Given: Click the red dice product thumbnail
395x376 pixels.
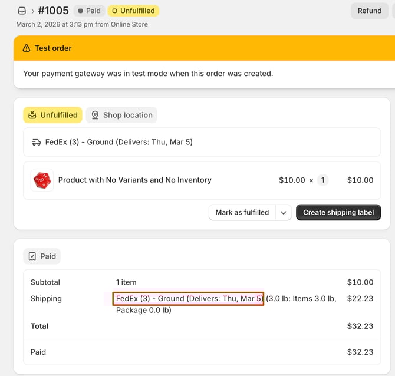Looking at the screenshot, I should (42, 180).
